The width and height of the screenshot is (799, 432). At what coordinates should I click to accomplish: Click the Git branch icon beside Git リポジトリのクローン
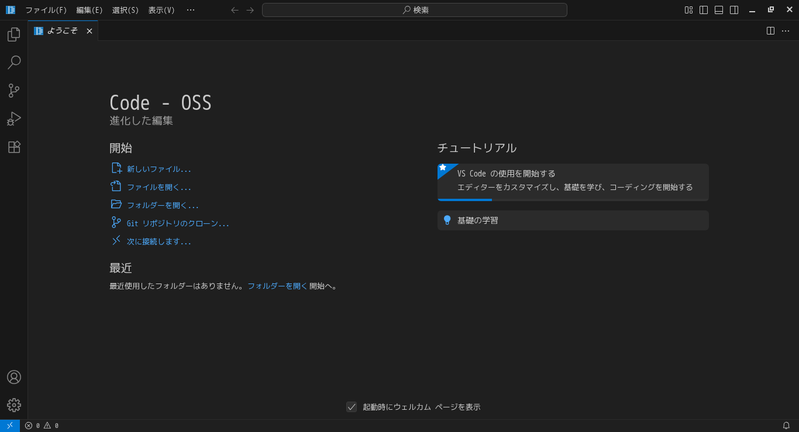point(116,223)
